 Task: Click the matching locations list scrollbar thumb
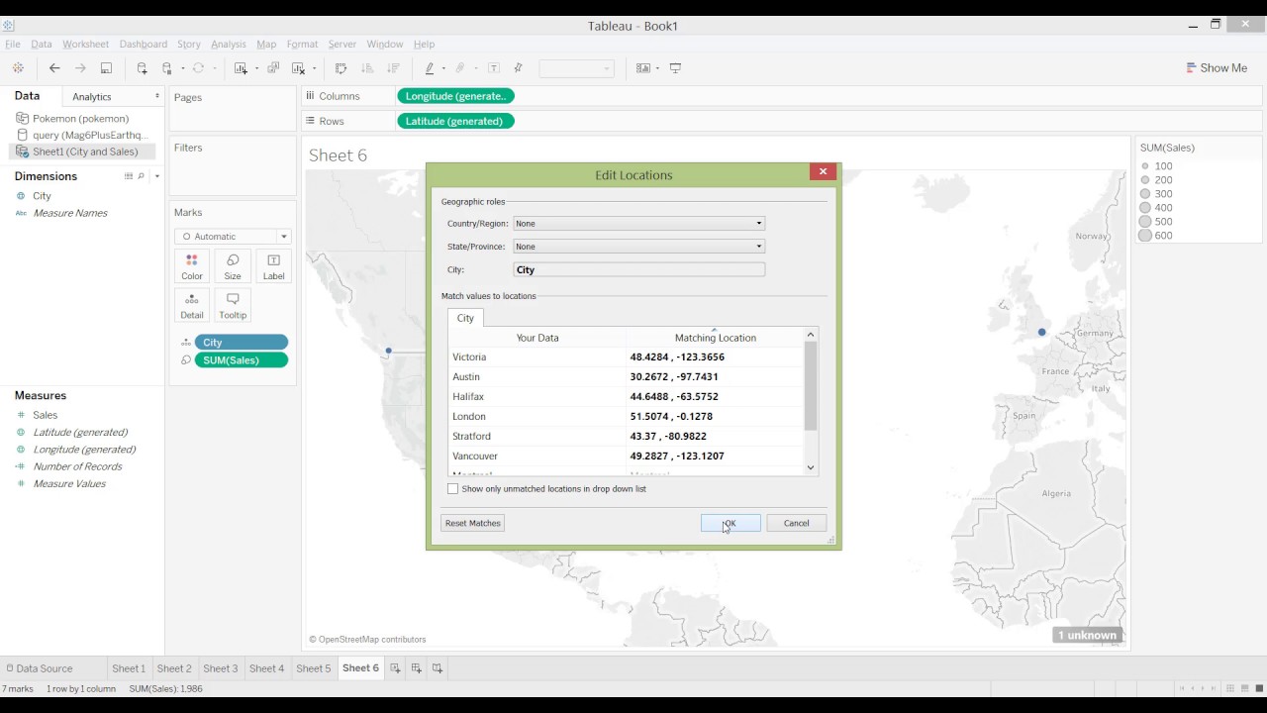click(x=811, y=386)
